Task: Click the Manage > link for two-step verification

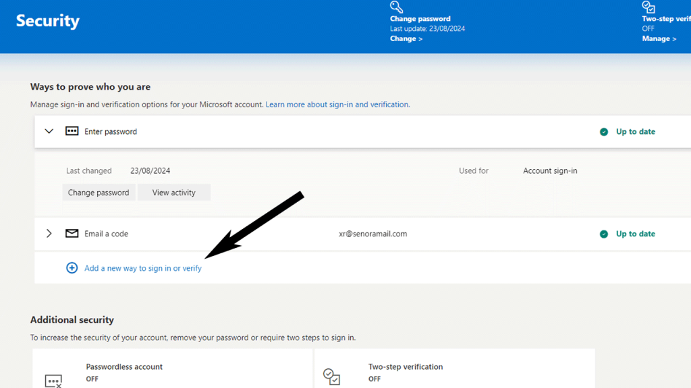Action: pyautogui.click(x=659, y=39)
